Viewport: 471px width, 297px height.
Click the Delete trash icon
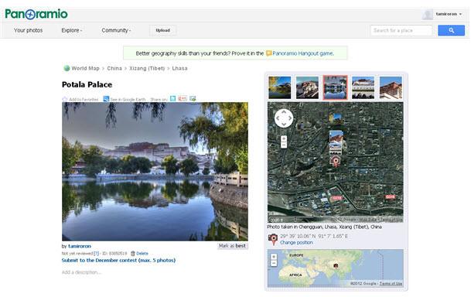(133, 254)
